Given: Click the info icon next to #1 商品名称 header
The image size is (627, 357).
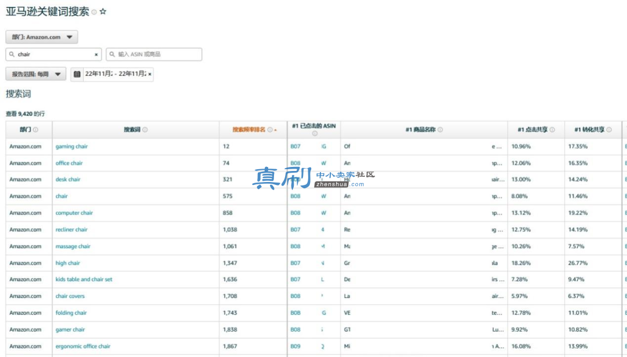Looking at the screenshot, I should pyautogui.click(x=440, y=129).
